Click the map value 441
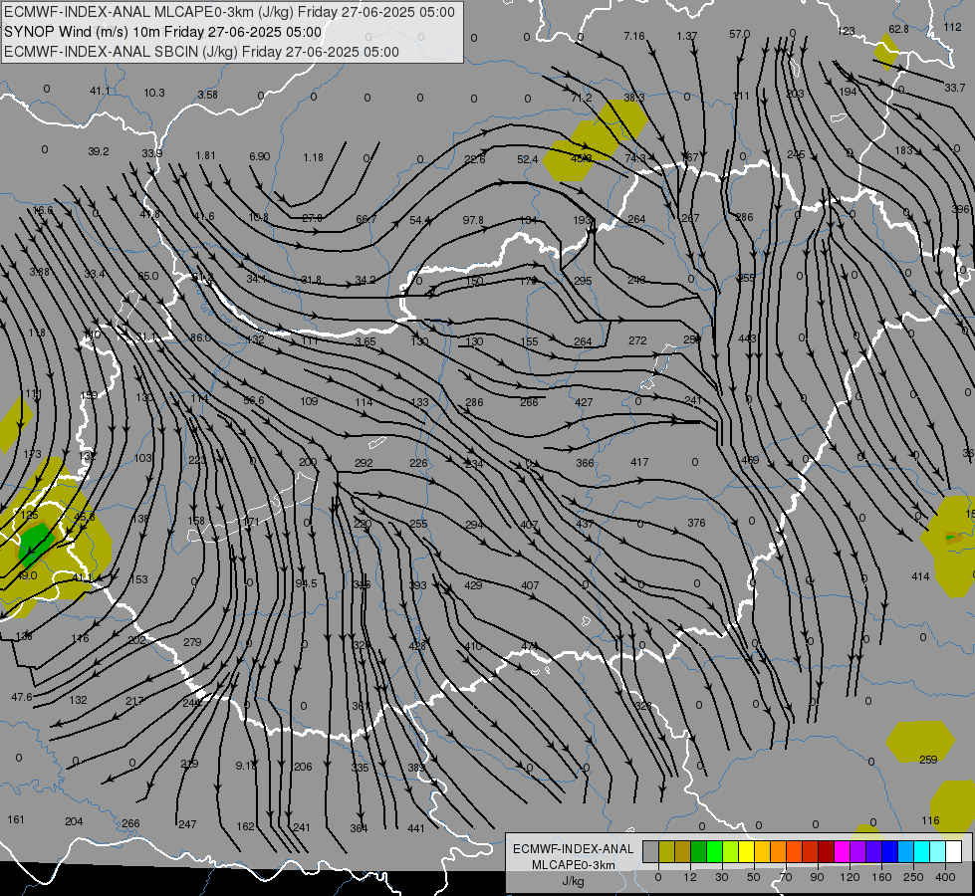Image resolution: width=975 pixels, height=896 pixels. (416, 828)
